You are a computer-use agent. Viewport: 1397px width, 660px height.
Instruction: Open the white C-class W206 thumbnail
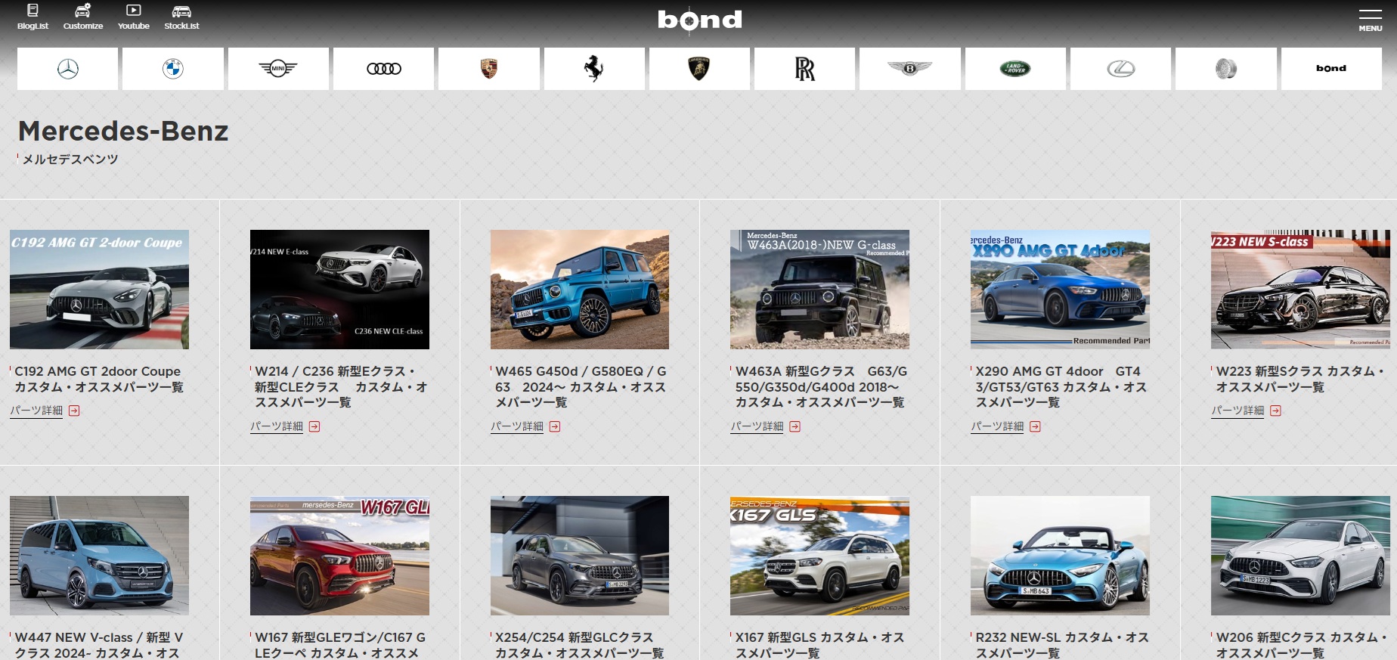pos(1300,556)
